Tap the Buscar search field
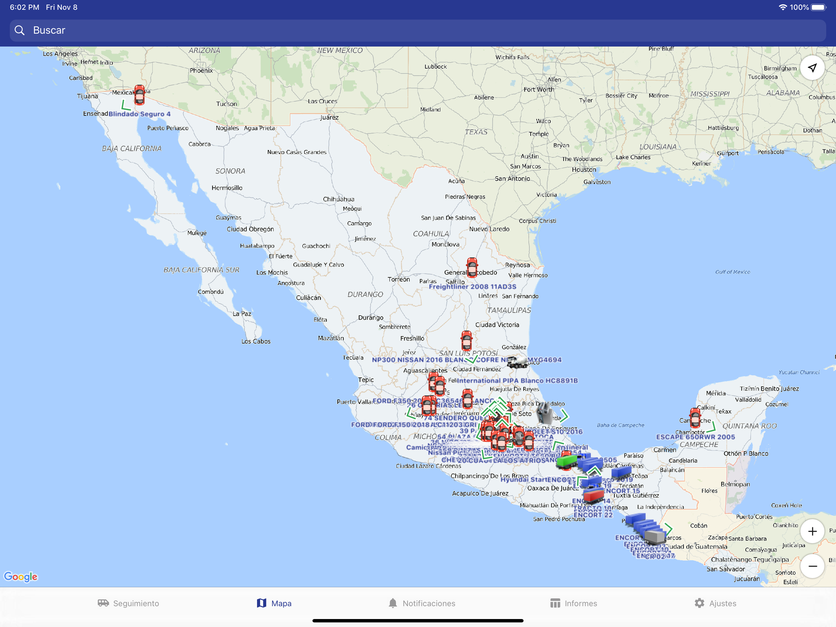836x627 pixels. pyautogui.click(x=418, y=30)
